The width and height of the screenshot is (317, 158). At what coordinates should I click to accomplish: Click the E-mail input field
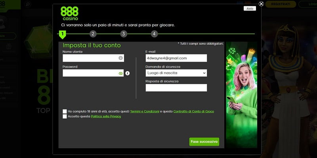point(176,58)
